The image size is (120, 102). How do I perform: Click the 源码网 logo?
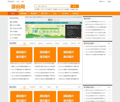18,7
